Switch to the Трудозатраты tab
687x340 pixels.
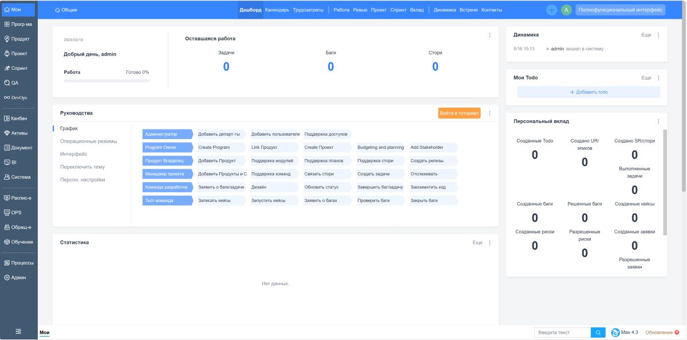click(308, 10)
